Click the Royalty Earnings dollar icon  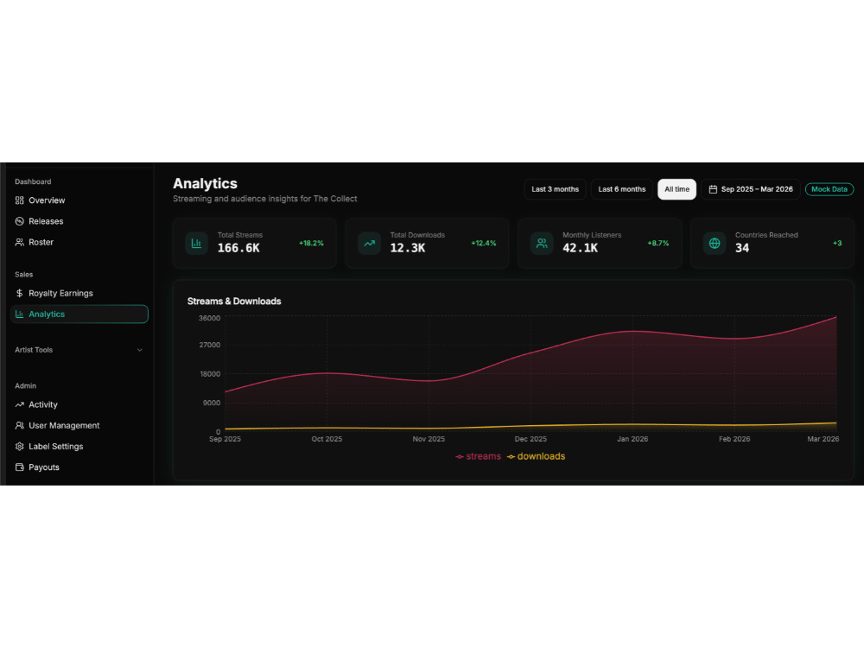20,293
